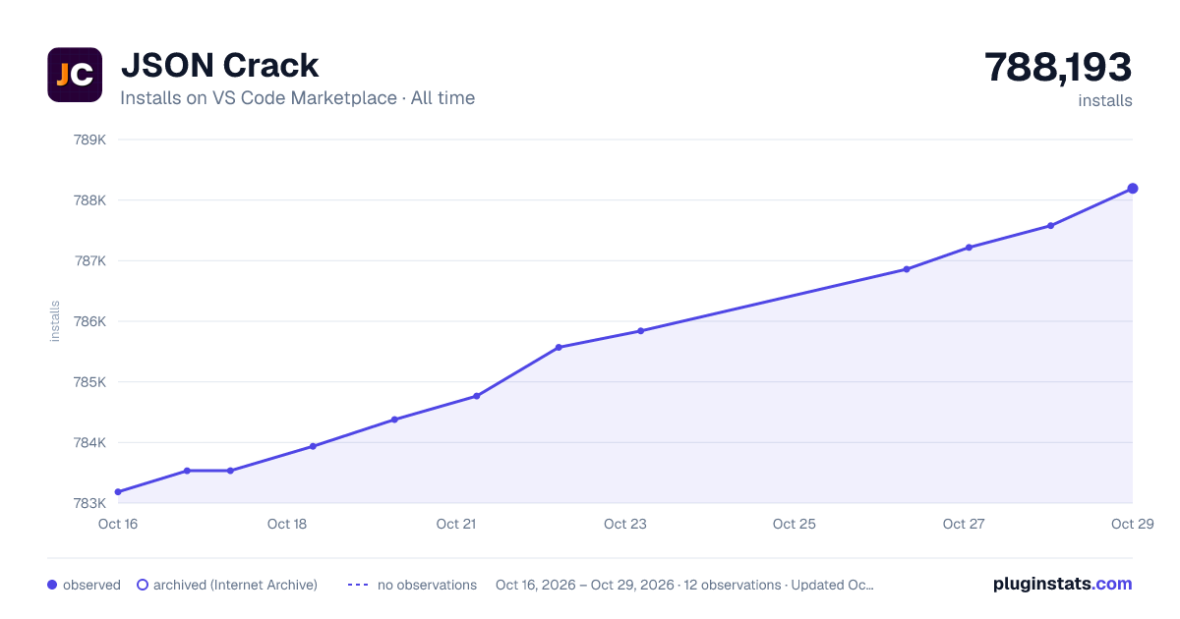Click the Oct 21 x-axis label
The height and width of the screenshot is (619, 1180).
[456, 524]
